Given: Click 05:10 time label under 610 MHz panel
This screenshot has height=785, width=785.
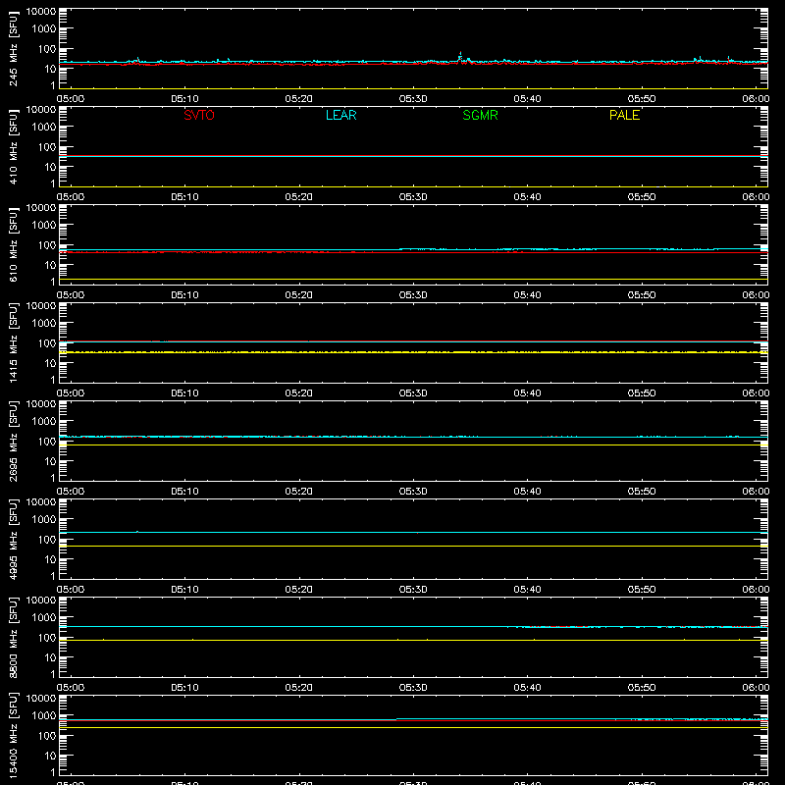Looking at the screenshot, I should (x=184, y=295).
